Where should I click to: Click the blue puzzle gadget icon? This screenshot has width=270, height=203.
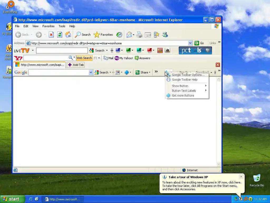(x=127, y=72)
